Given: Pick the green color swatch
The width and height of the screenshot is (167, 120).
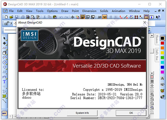Looking at the screenshot, I should pos(162,58).
